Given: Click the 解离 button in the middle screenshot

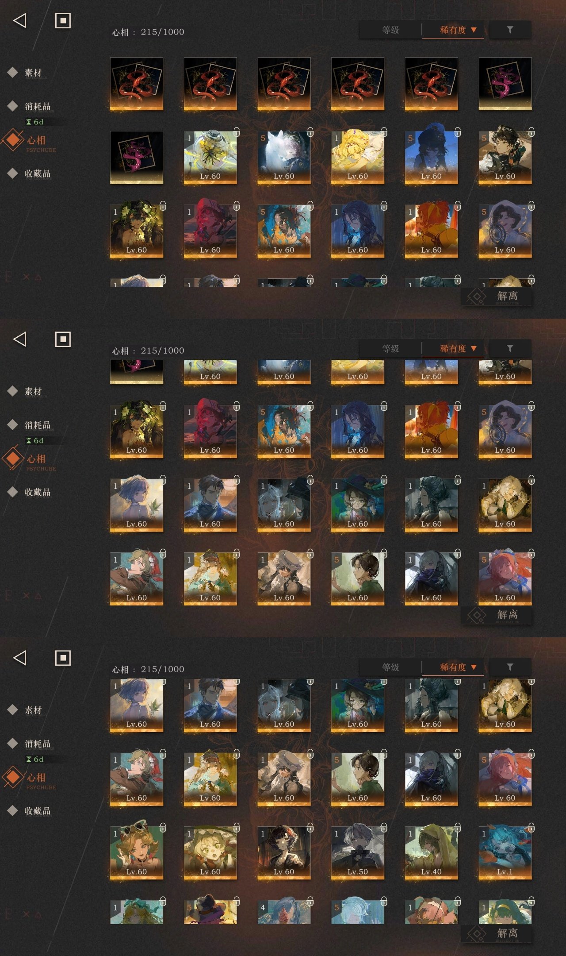Looking at the screenshot, I should click(497, 615).
